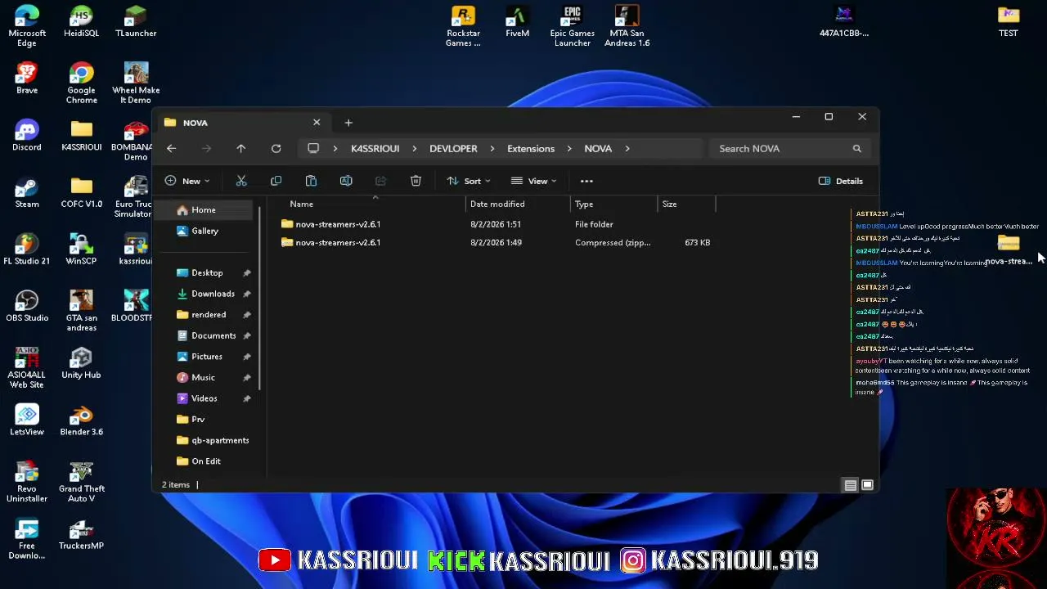Go back in File Explorer
This screenshot has width=1047, height=589.
171,148
